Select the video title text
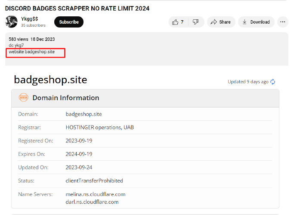 coord(77,9)
